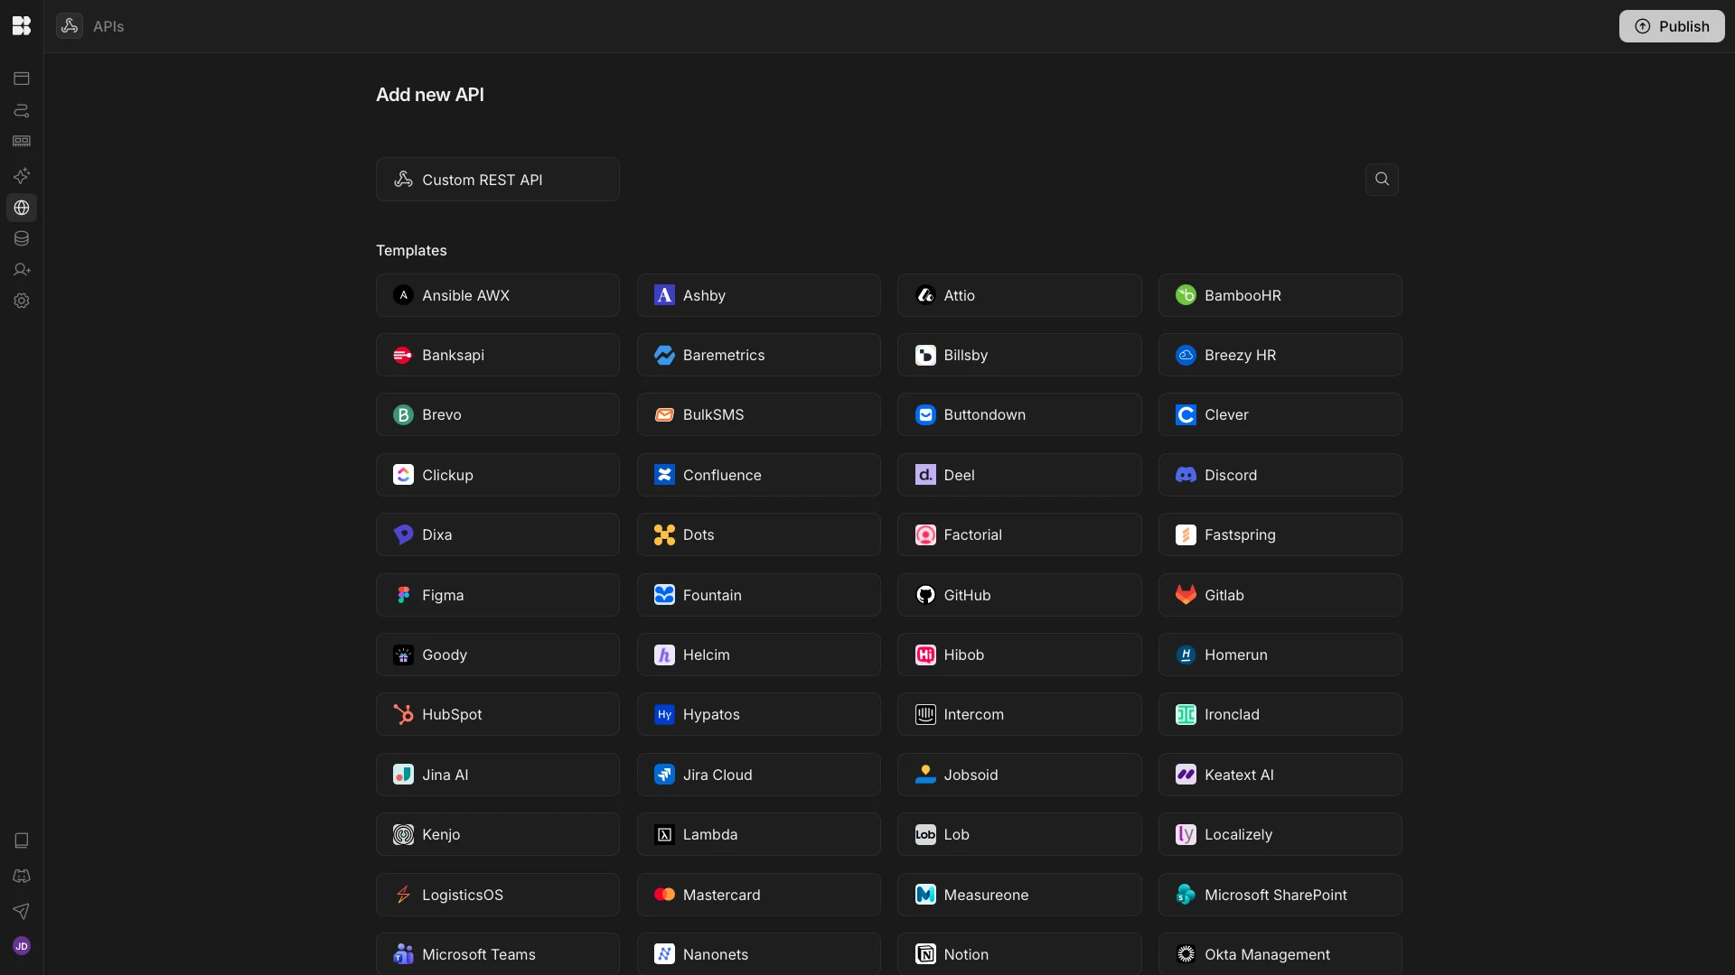1735x975 pixels.
Task: Open the database icon in sidebar
Action: pyautogui.click(x=22, y=238)
